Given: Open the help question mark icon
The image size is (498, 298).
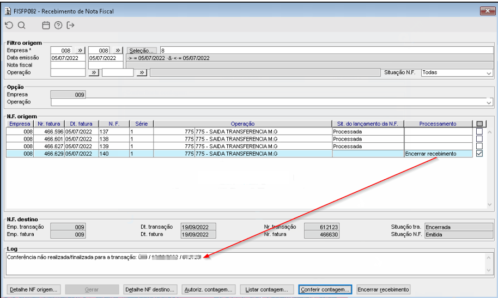Looking at the screenshot, I should [58, 26].
